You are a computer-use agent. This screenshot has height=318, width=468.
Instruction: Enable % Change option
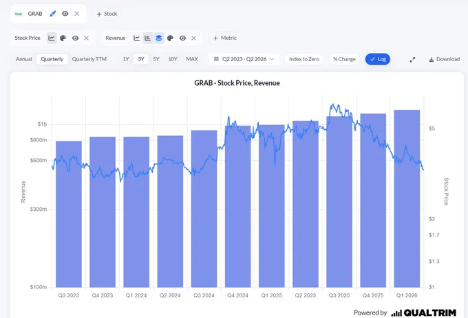344,59
